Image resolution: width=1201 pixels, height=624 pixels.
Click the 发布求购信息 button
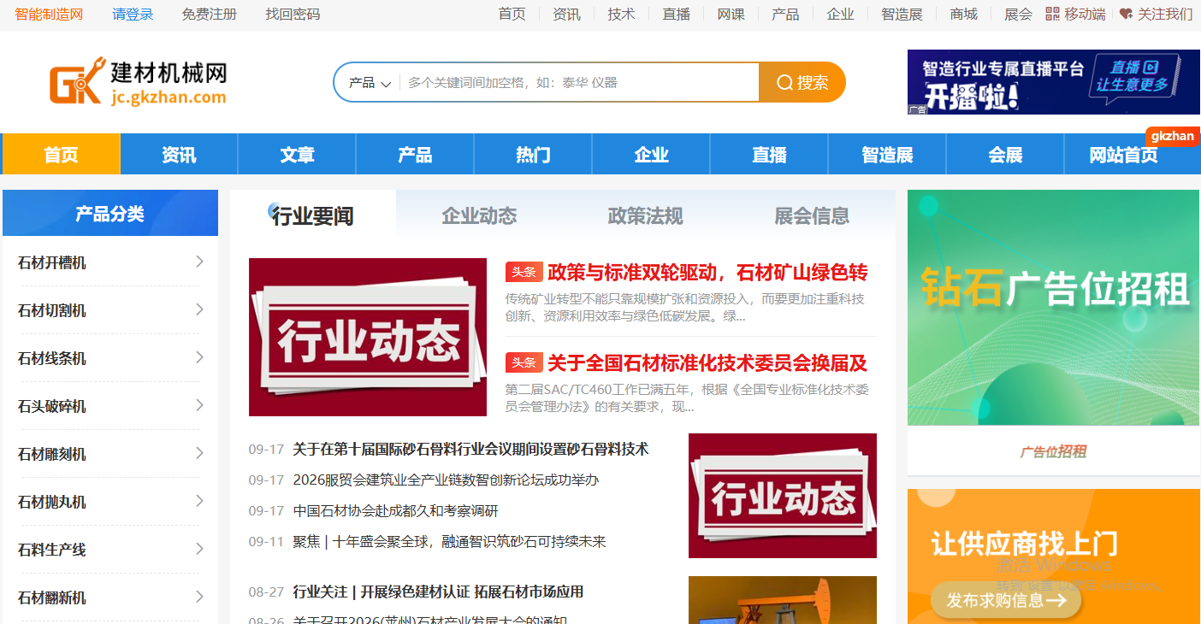tap(1006, 600)
